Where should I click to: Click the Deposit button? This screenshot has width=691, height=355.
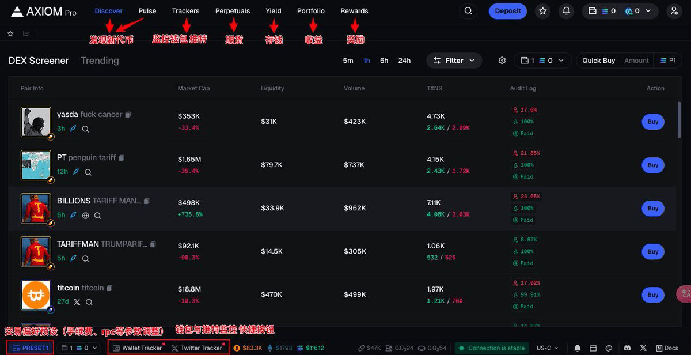pos(508,11)
